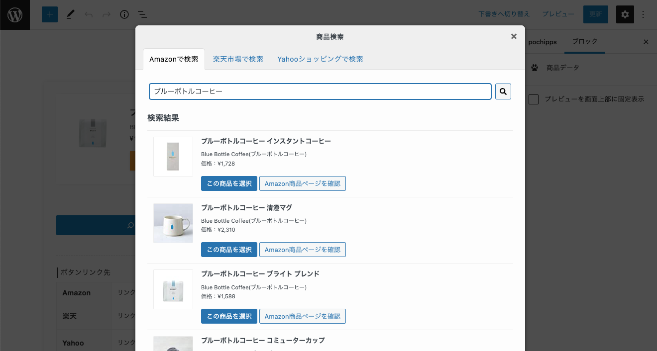This screenshot has width=657, height=351.
Task: Switch to the Yahooショッピングで検索 tab
Action: click(x=320, y=59)
